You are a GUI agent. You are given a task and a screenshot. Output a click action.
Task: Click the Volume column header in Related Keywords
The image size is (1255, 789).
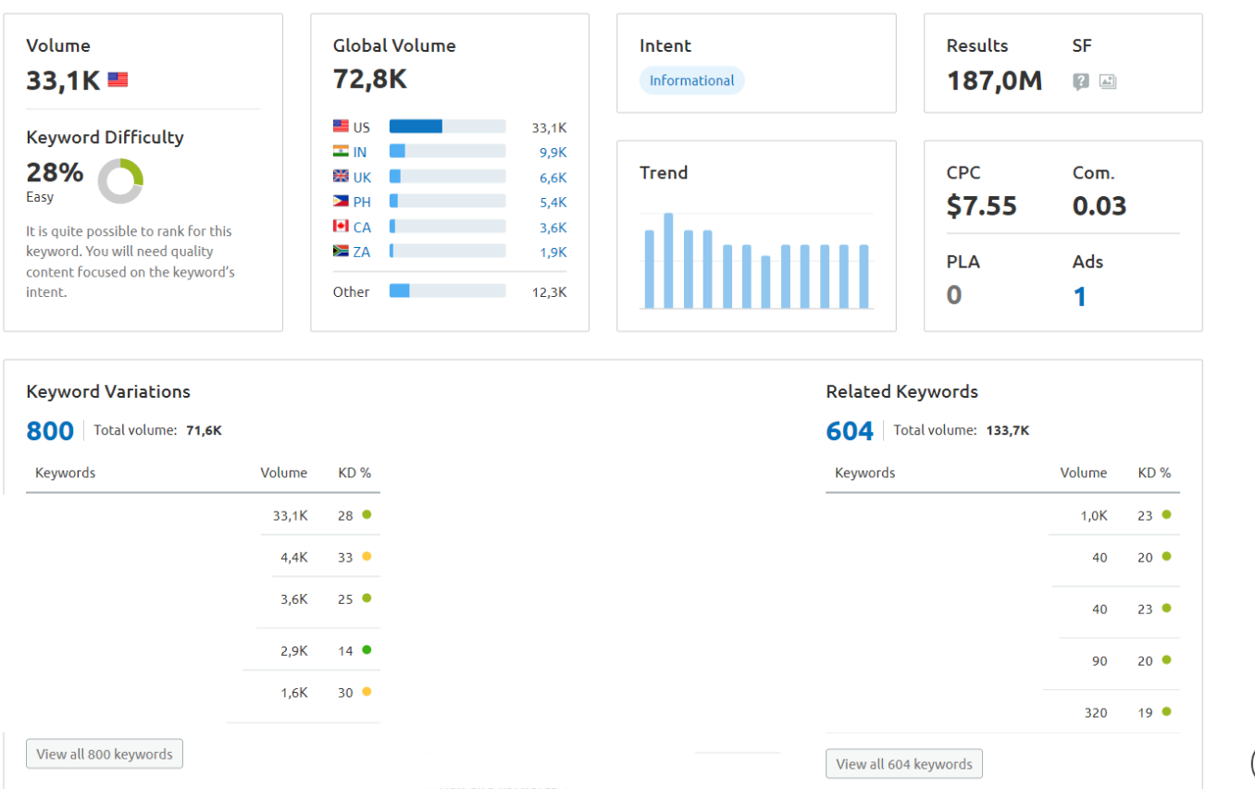point(1083,473)
